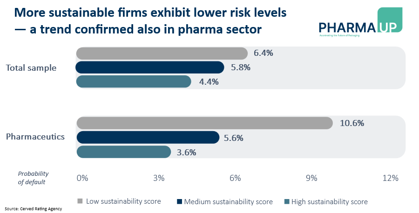Click the Probability of default axis title
Screen dimensions: 419x213
[33, 178]
